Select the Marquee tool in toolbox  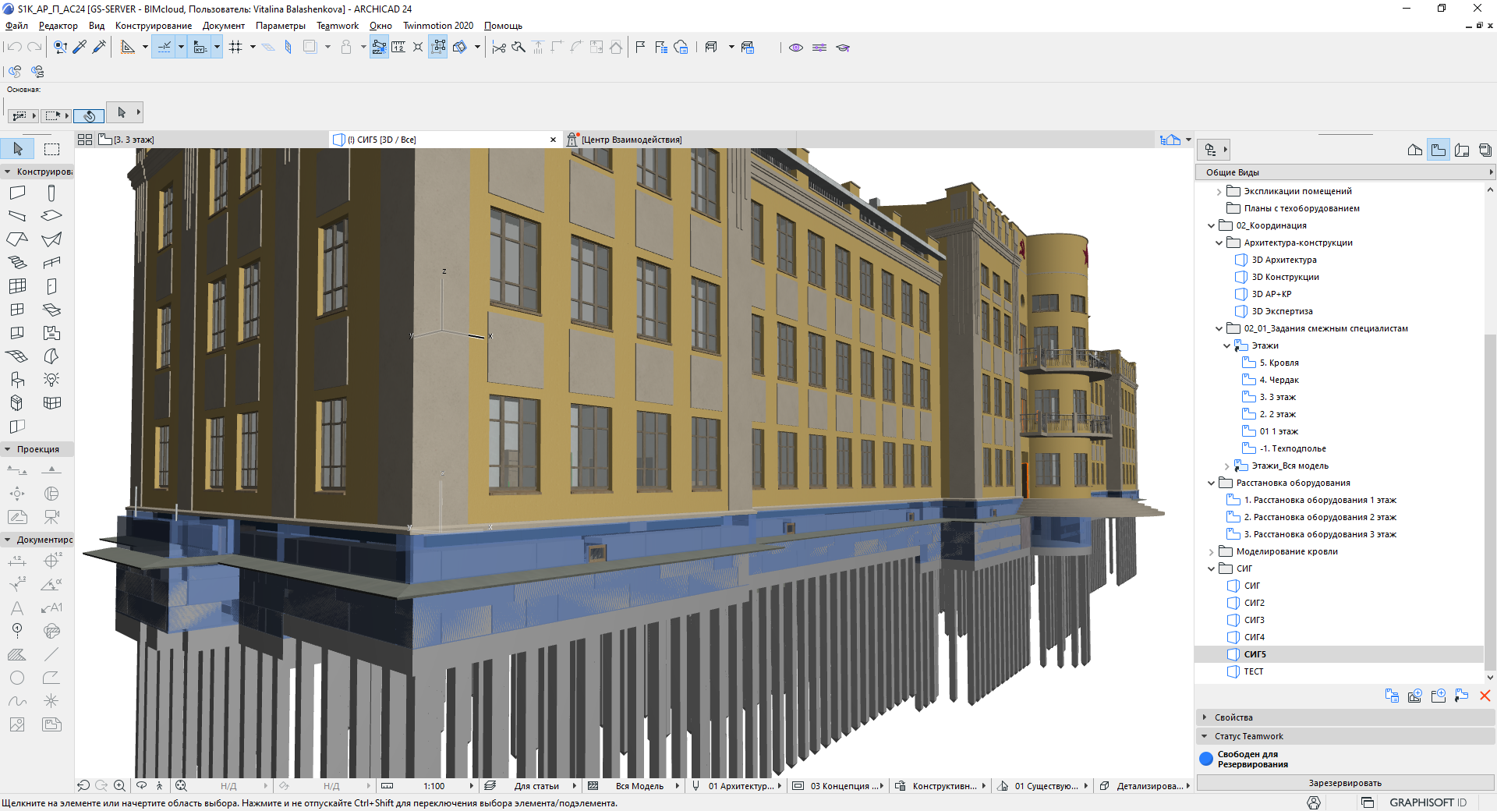(51, 149)
